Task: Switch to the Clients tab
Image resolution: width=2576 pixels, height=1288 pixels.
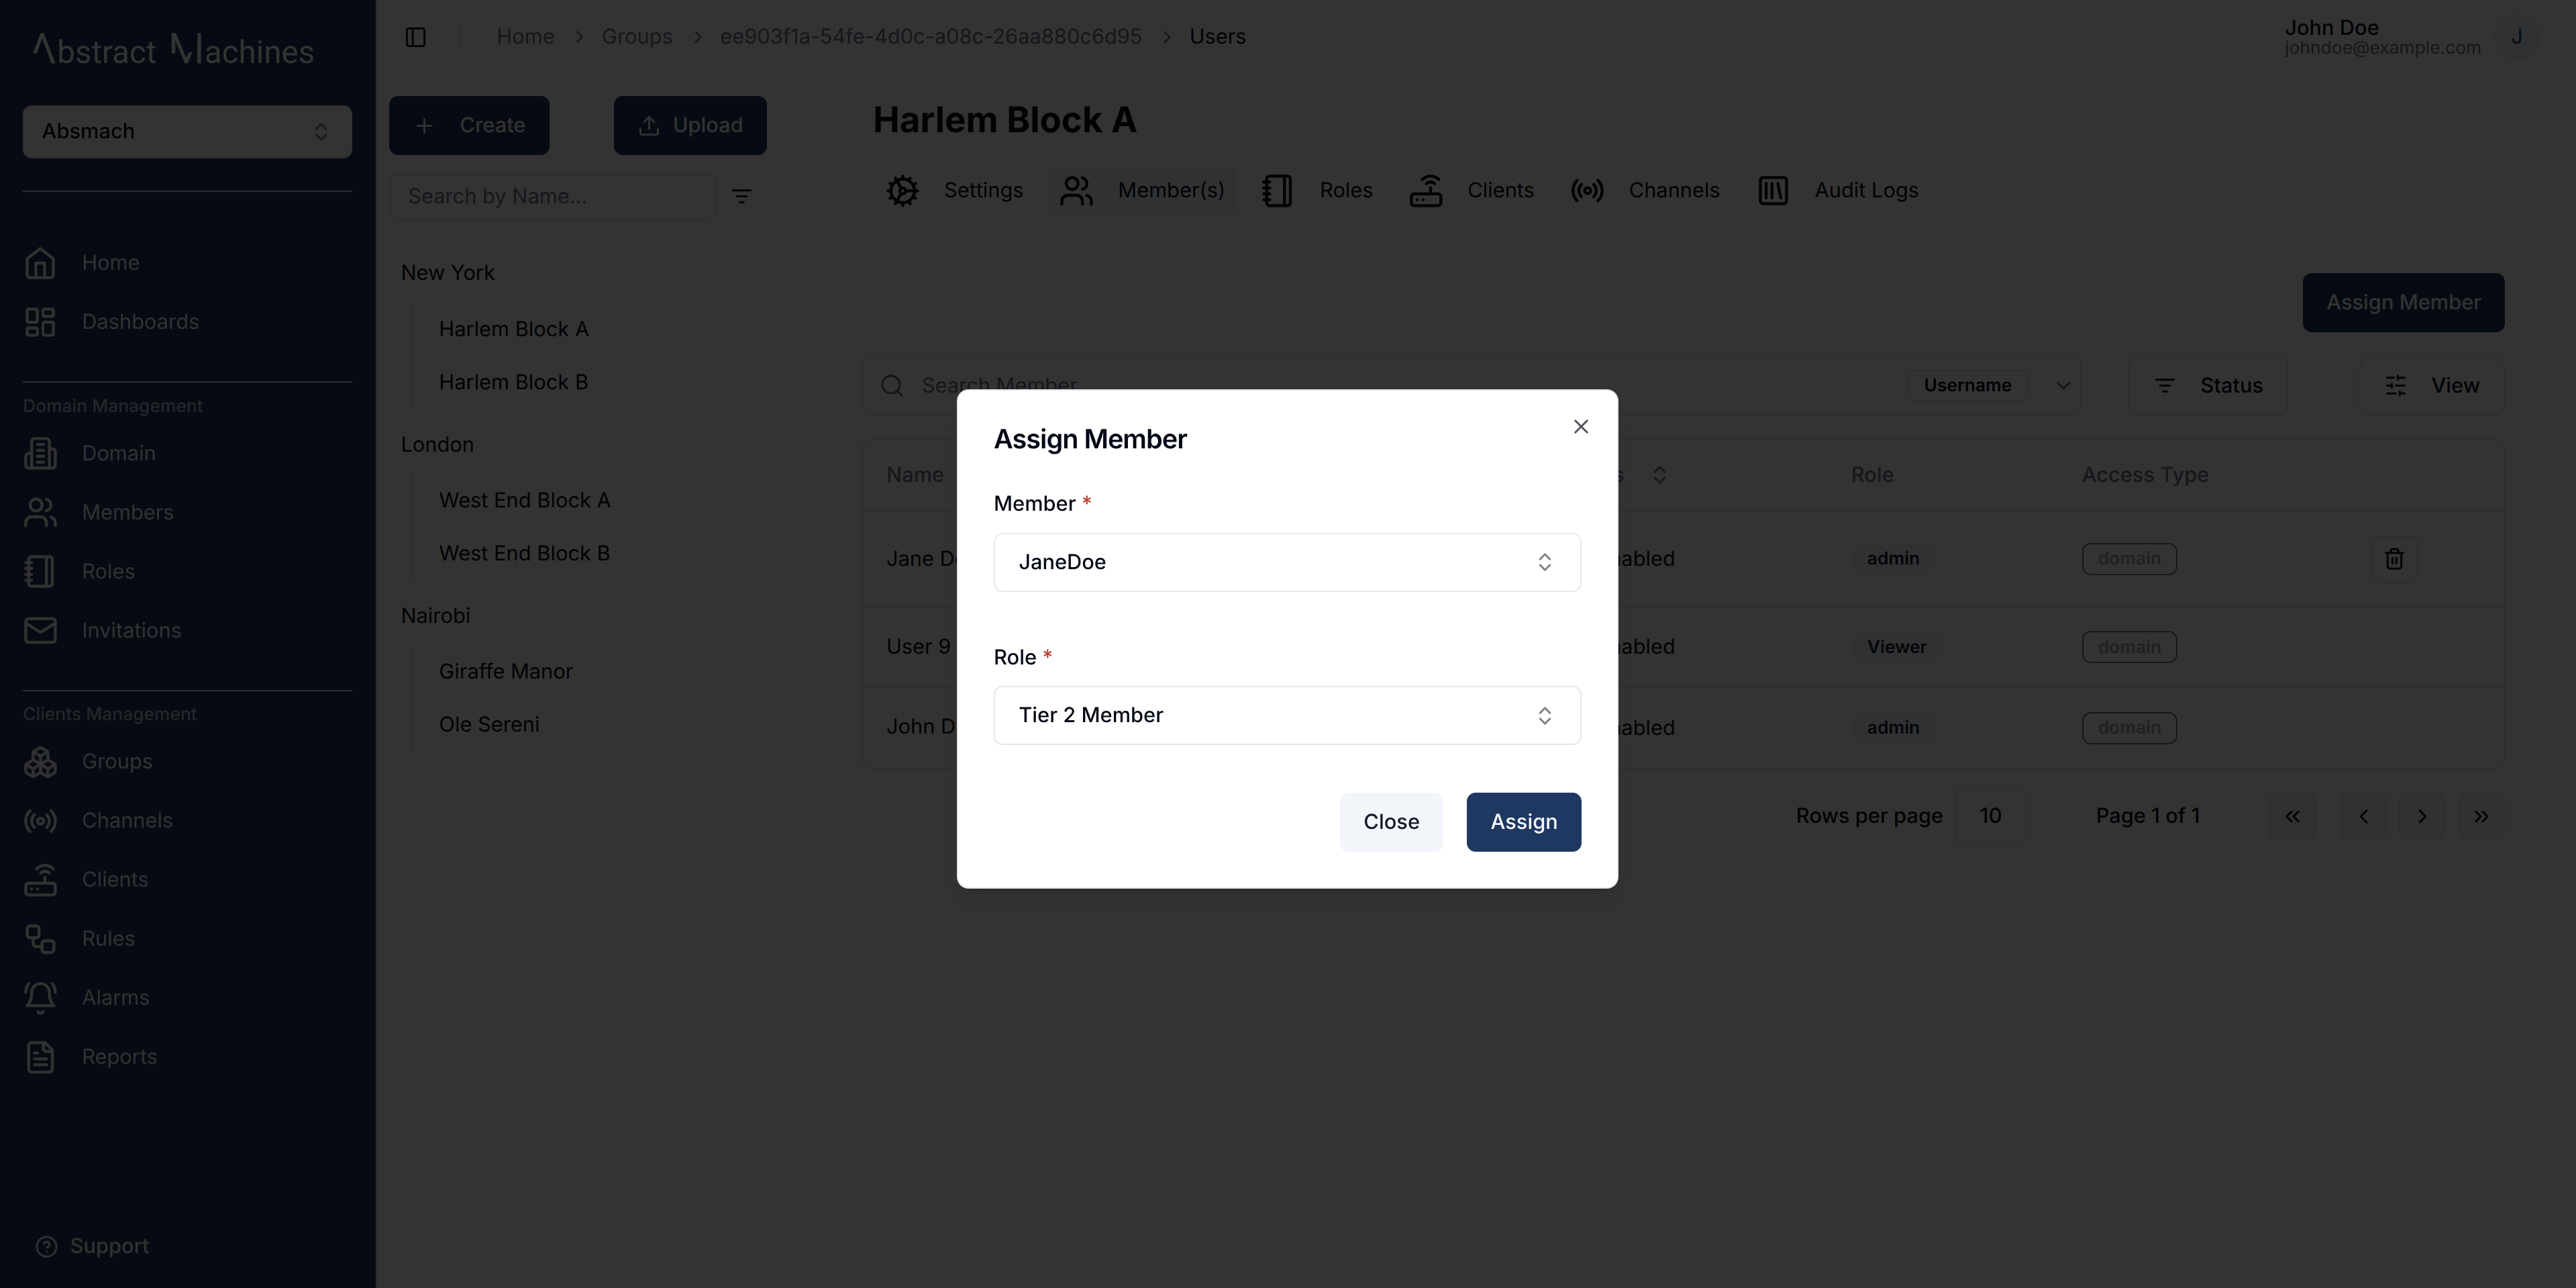Action: 1471,190
